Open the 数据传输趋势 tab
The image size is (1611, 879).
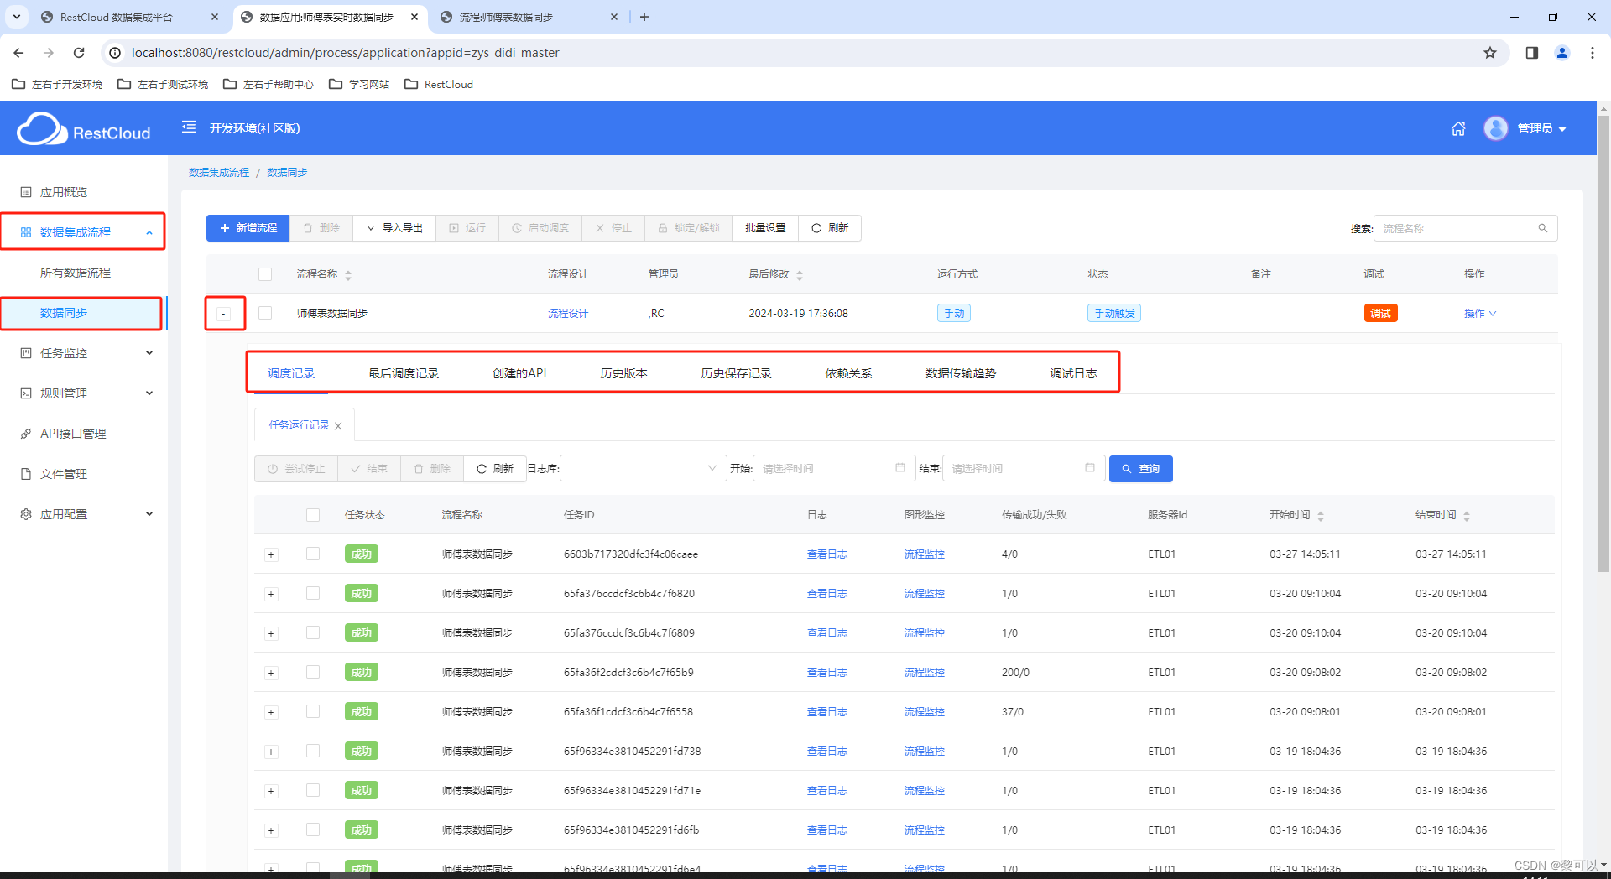tap(960, 373)
